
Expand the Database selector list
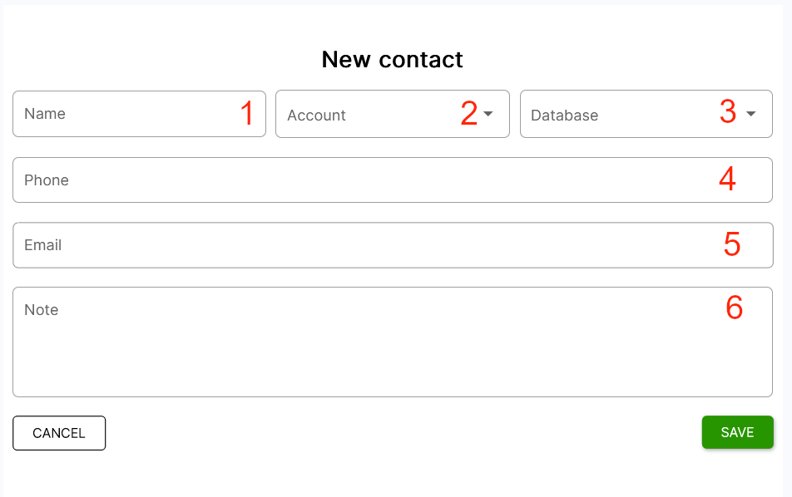click(646, 114)
